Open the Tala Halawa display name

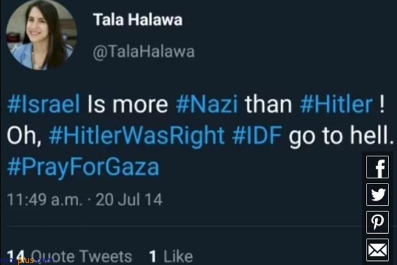(x=138, y=19)
